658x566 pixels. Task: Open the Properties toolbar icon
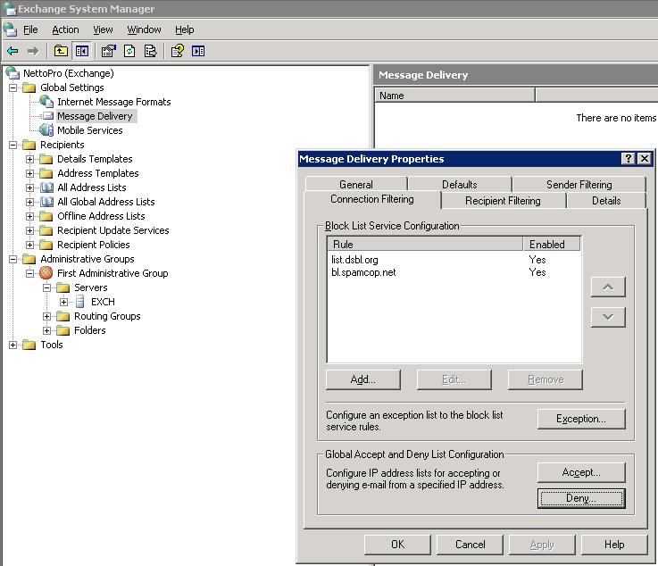click(x=109, y=51)
